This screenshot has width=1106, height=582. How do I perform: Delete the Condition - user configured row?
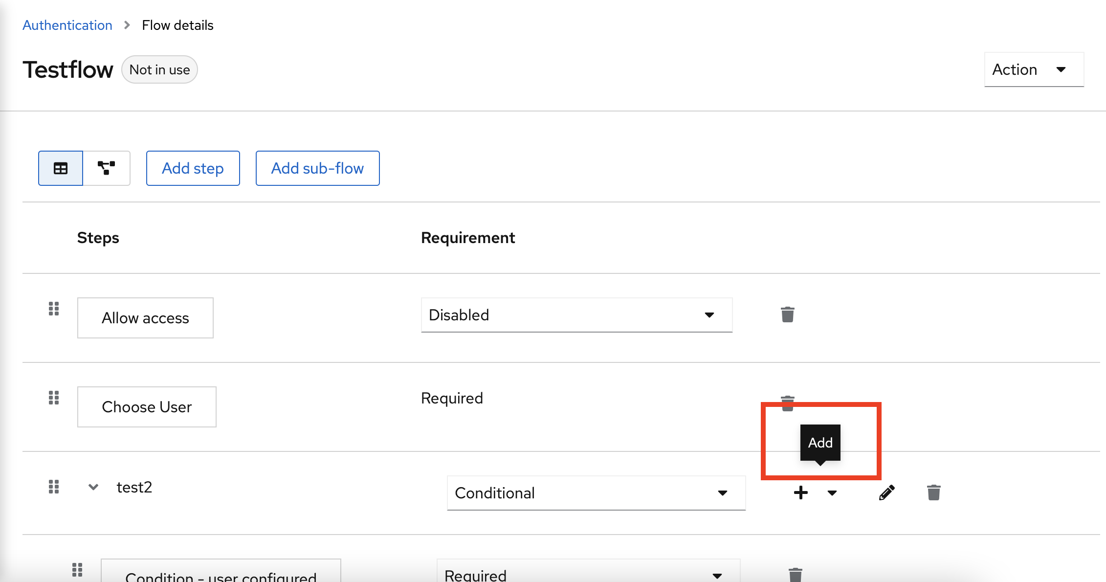point(795,575)
